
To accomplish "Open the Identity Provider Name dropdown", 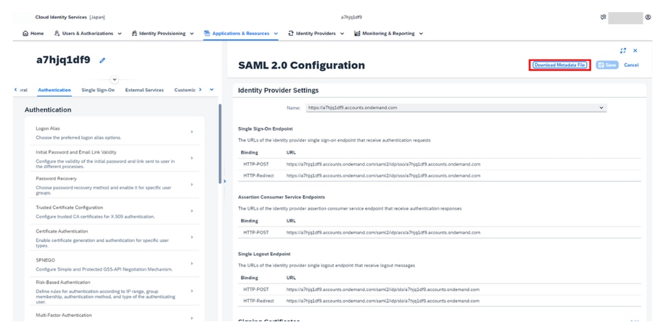I will click(x=601, y=108).
